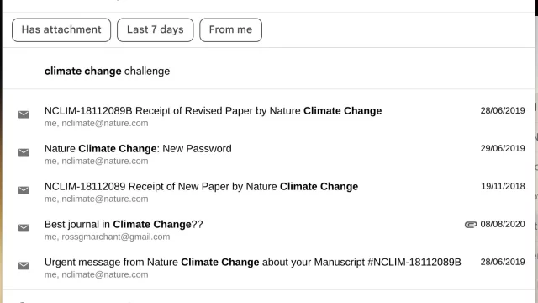This screenshot has width=538, height=303.
Task: Open Urgent message about Manuscript #NCLIM-18112089B
Action: (269, 268)
